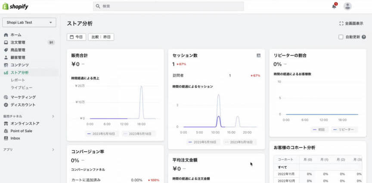Image resolution: width=372 pixels, height=183 pixels.
Task: Toggle リピーター legend in customers chart
Action: pos(344,130)
